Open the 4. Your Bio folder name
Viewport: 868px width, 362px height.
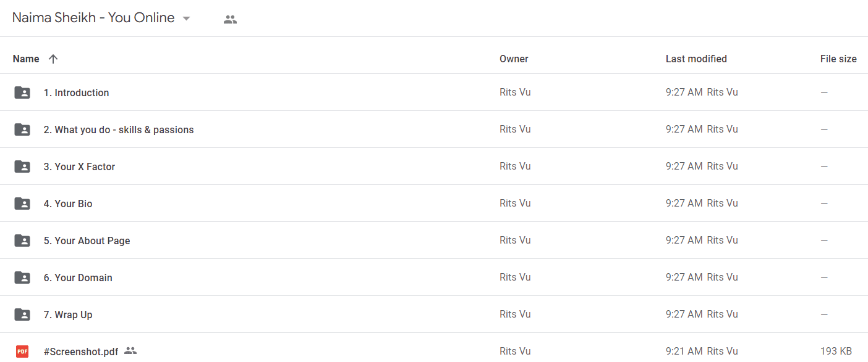(x=68, y=204)
